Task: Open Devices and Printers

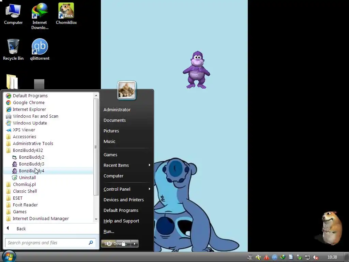Action: pos(126,200)
